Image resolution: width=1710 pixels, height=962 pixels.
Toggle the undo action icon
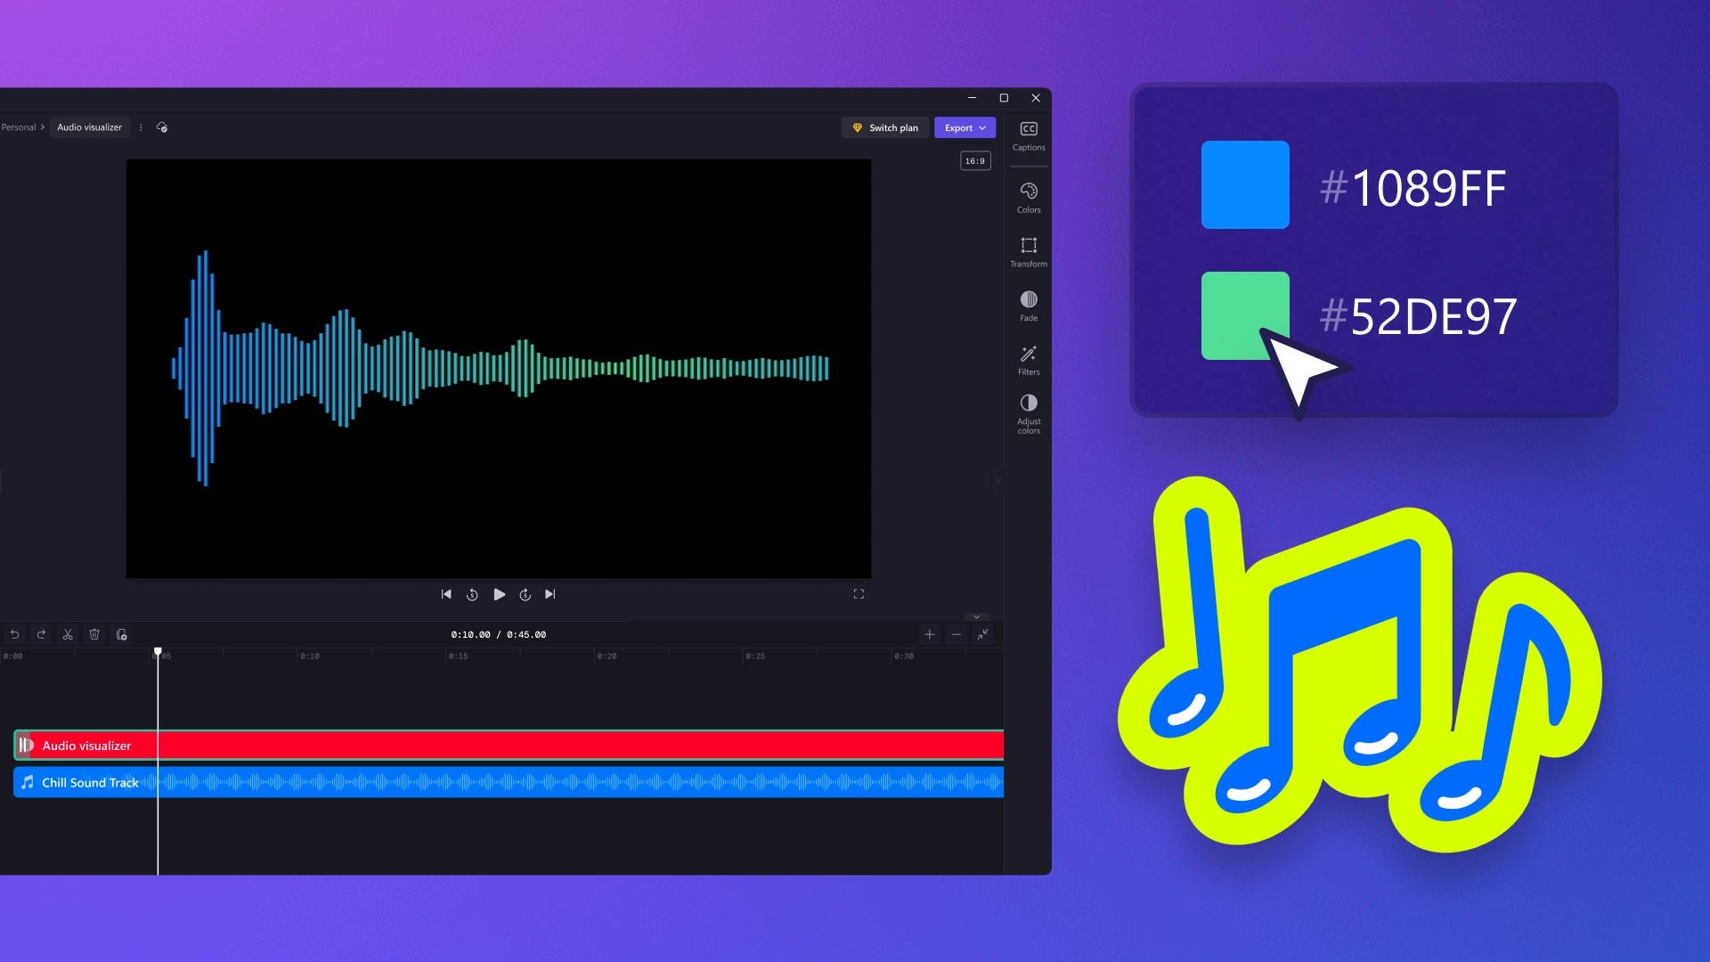tap(14, 634)
